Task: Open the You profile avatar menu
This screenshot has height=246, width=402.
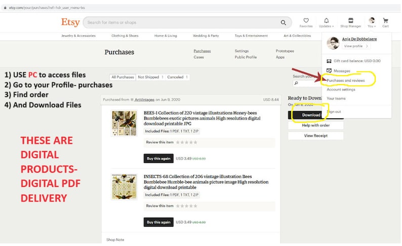Action: pyautogui.click(x=372, y=20)
